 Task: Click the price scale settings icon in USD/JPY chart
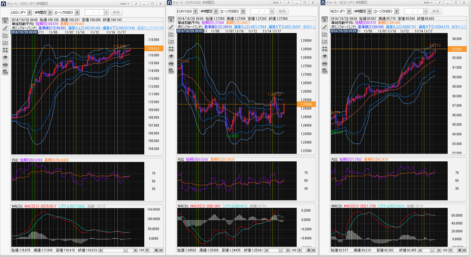(5, 43)
